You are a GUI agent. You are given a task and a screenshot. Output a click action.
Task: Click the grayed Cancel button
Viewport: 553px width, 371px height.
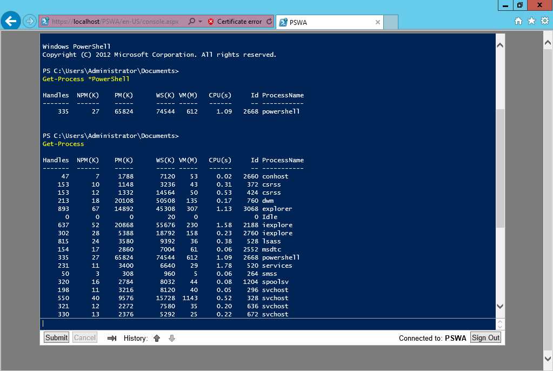click(x=84, y=337)
